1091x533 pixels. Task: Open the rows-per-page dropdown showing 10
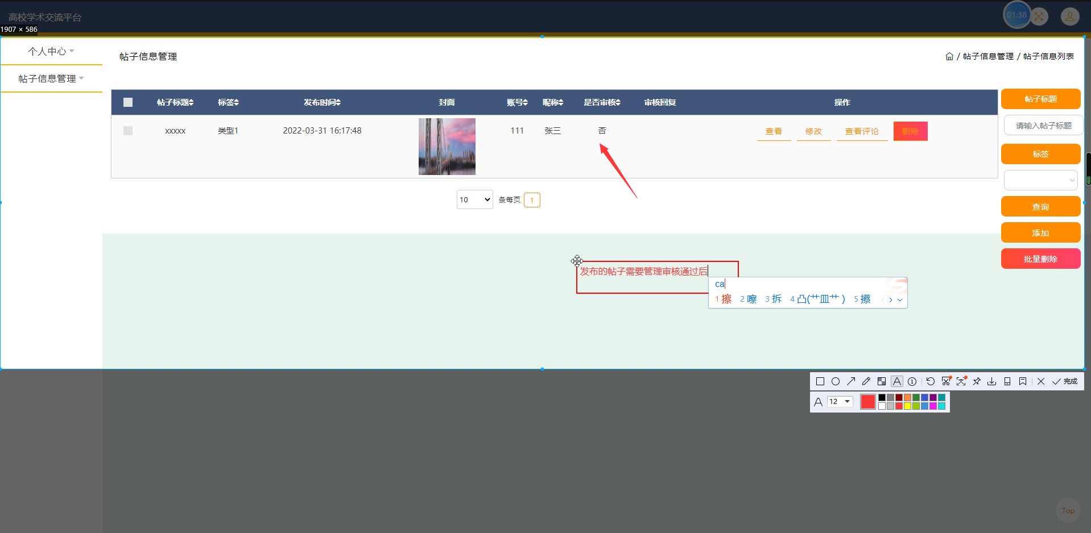(x=474, y=199)
